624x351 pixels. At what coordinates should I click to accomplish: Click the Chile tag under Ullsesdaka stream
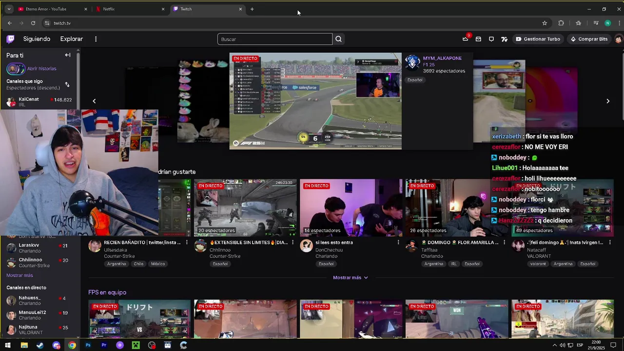pyautogui.click(x=138, y=264)
